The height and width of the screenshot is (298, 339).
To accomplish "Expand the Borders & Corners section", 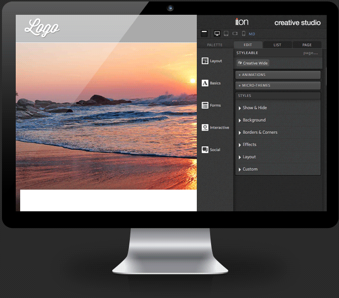I will [260, 132].
